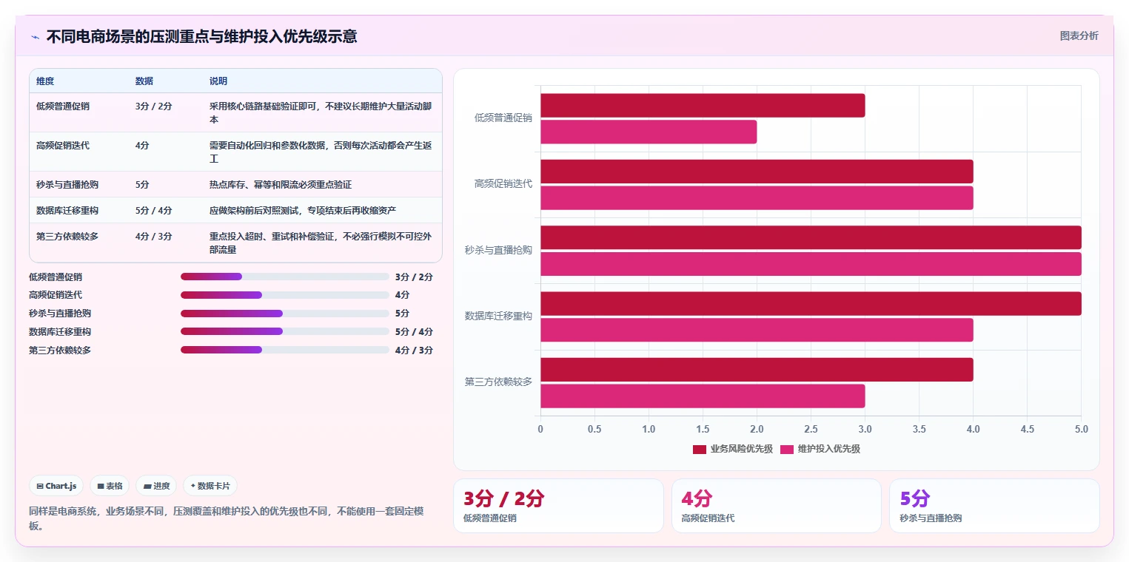
Task: Click the 说明 column header
Action: click(218, 81)
